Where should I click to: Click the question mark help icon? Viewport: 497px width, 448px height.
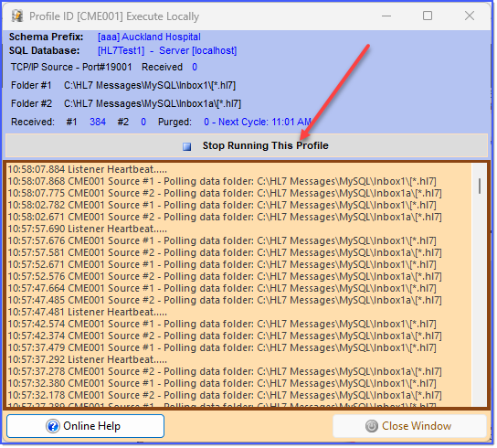tap(53, 426)
